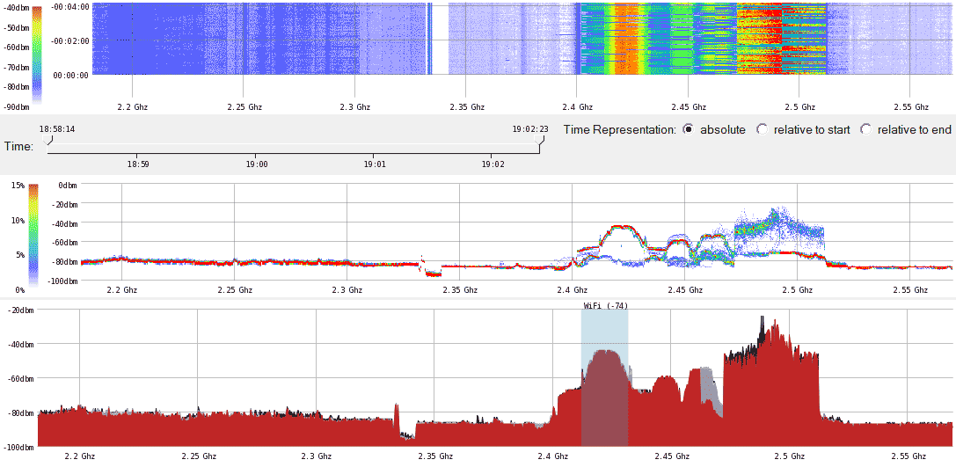This screenshot has width=956, height=467.
Task: Click the -00:02:00 label on the waterfall
Action: (70, 40)
